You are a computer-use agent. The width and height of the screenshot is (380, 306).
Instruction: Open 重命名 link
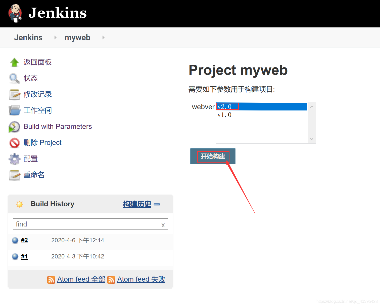[x=34, y=175]
